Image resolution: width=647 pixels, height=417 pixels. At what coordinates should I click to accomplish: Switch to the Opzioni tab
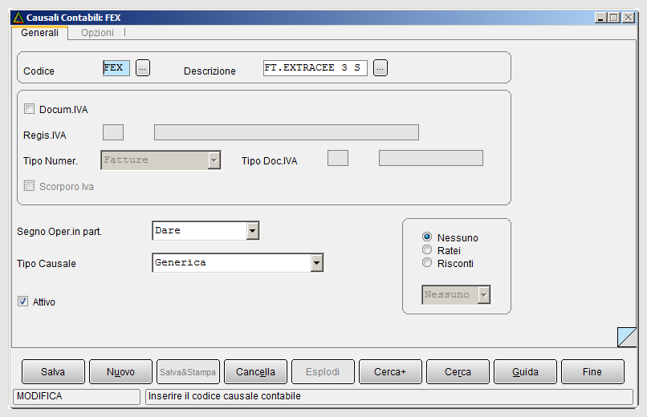pyautogui.click(x=97, y=33)
